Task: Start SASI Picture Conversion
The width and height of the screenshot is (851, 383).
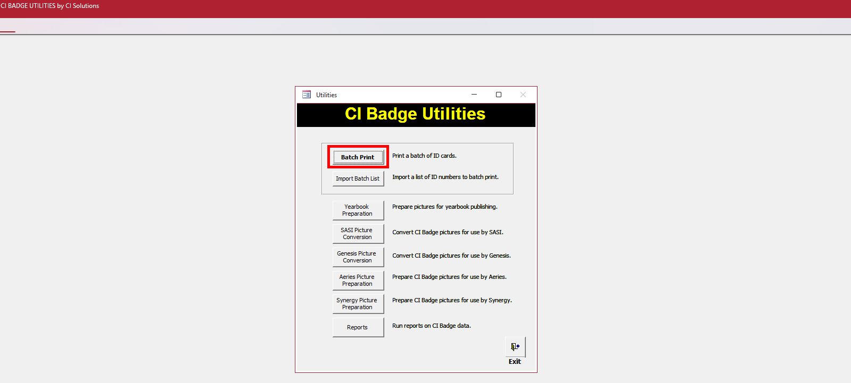Action: (x=358, y=234)
